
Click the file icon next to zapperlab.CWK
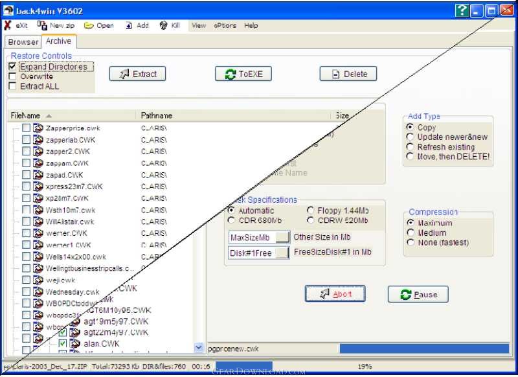(38, 140)
